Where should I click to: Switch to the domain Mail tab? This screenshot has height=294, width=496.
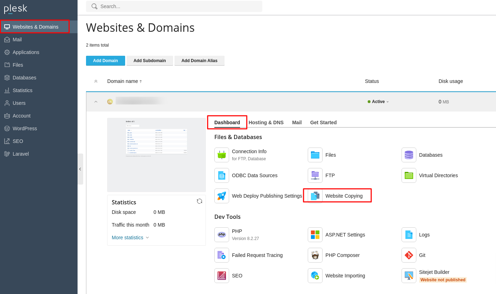pos(297,122)
